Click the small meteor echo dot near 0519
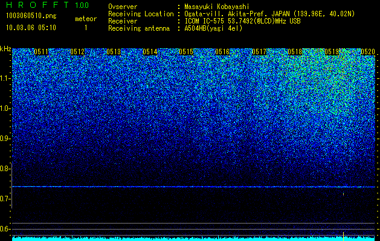 [343, 193]
